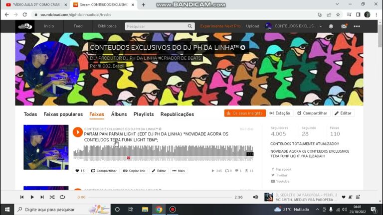Follow the artist of playing track
The width and height of the screenshot is (383, 215).
click(x=350, y=197)
